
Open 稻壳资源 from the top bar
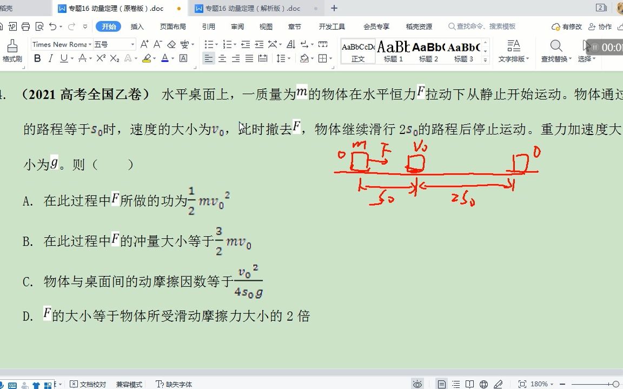tap(420, 25)
